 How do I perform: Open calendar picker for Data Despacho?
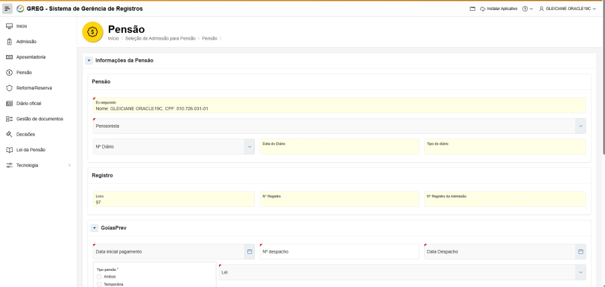click(x=581, y=251)
